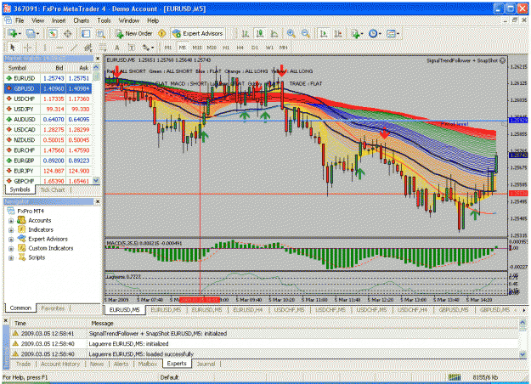Switch to the W1 timeframe
The width and height of the screenshot is (531, 384).
[269, 48]
